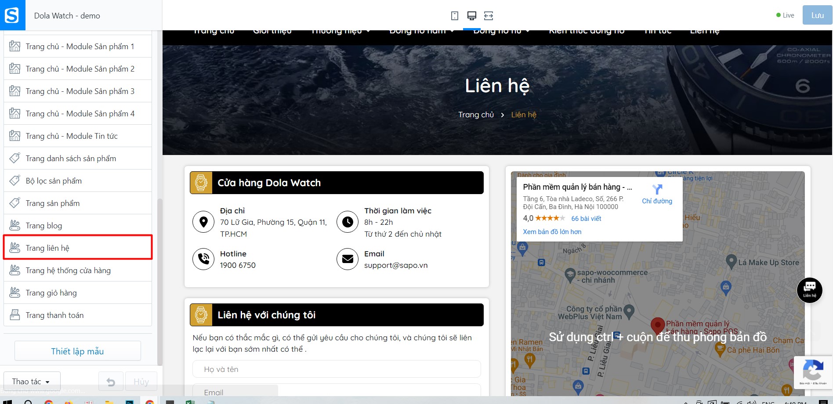This screenshot has width=833, height=404.
Task: Click the red Sapo POS map pin
Action: (657, 326)
